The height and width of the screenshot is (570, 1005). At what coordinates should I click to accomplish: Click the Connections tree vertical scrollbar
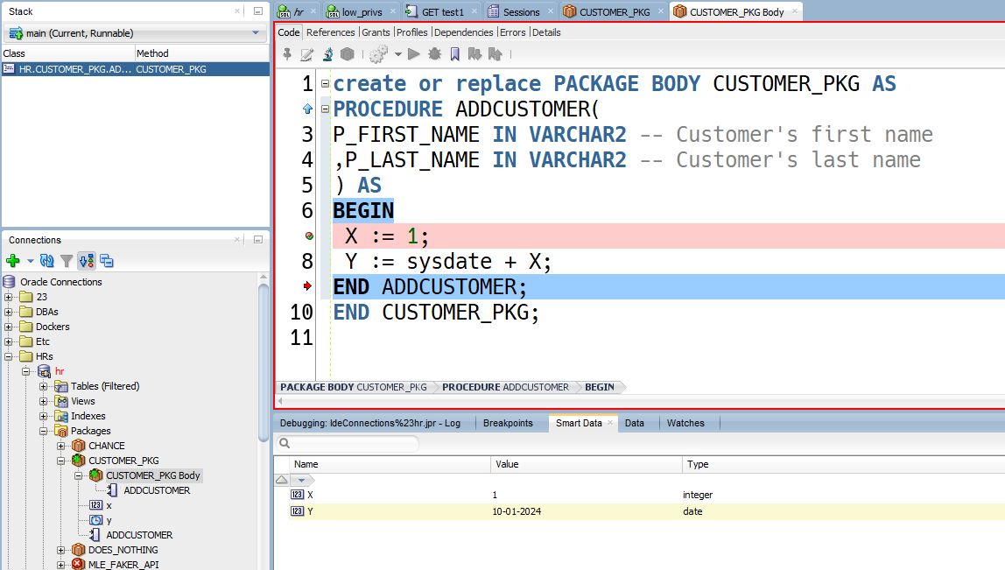tap(264, 362)
